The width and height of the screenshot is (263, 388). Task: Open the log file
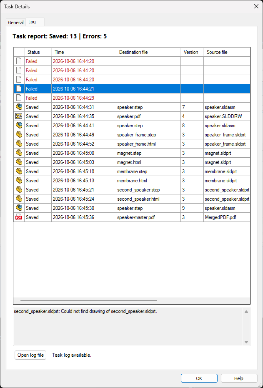[x=30, y=355]
